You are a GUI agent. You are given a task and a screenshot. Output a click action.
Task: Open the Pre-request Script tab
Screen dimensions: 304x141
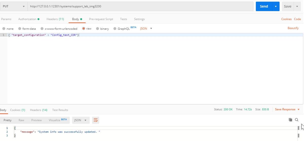click(x=101, y=19)
